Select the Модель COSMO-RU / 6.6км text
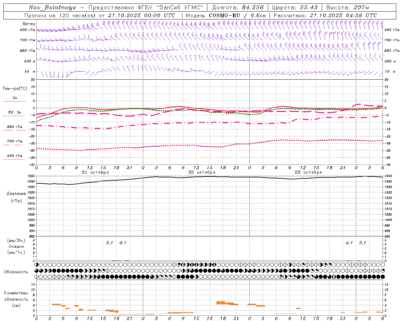401x321 pixels. click(x=226, y=15)
